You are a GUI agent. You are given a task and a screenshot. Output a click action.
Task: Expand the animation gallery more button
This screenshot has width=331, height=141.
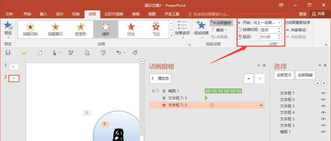click(x=171, y=36)
